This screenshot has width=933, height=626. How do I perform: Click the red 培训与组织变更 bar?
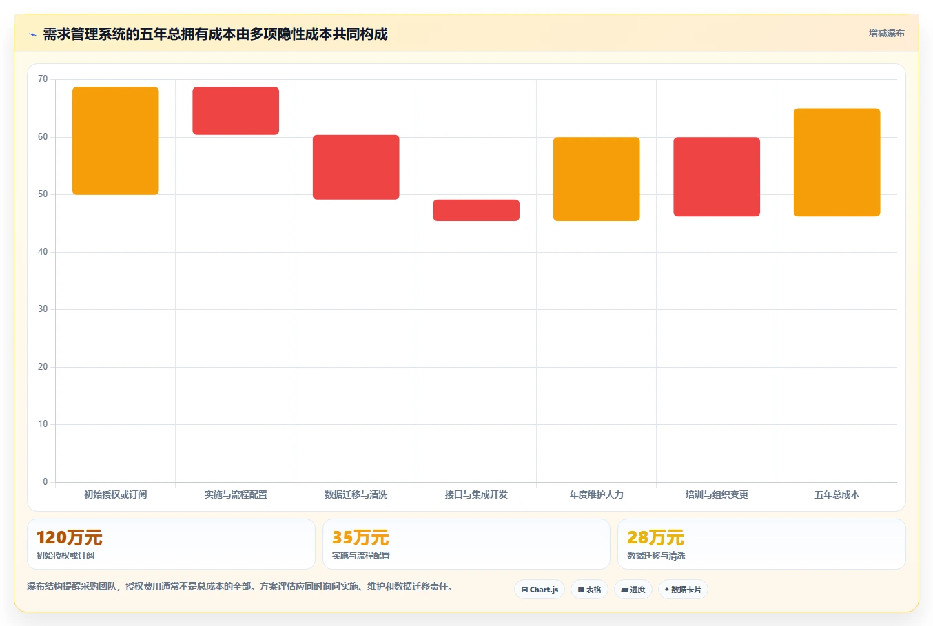coord(717,177)
